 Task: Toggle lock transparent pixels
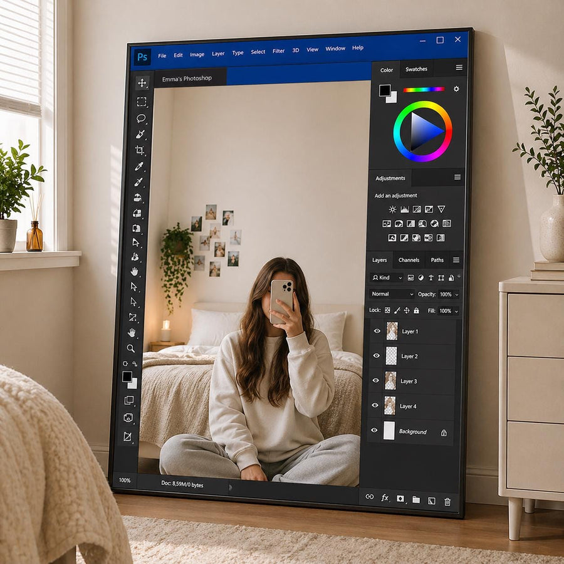coord(387,310)
